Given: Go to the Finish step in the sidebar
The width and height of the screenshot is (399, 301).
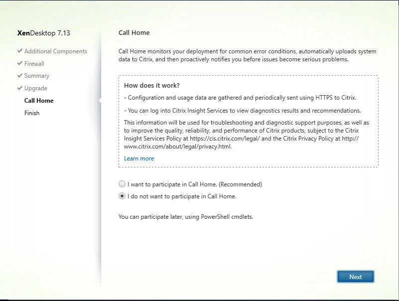Looking at the screenshot, I should [x=32, y=113].
